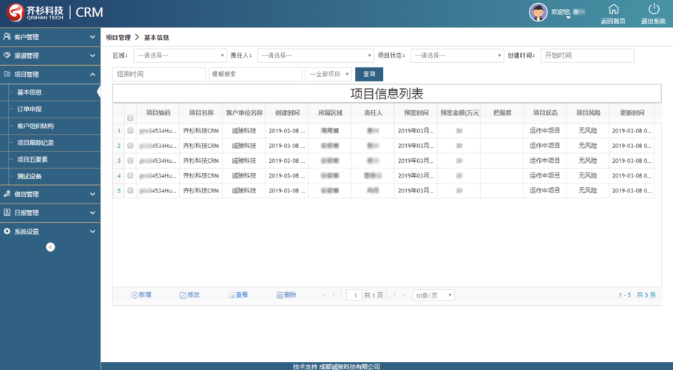Screen dimensions: 673x370
Task: Check the checkbox for row 1
Action: pyautogui.click(x=131, y=131)
